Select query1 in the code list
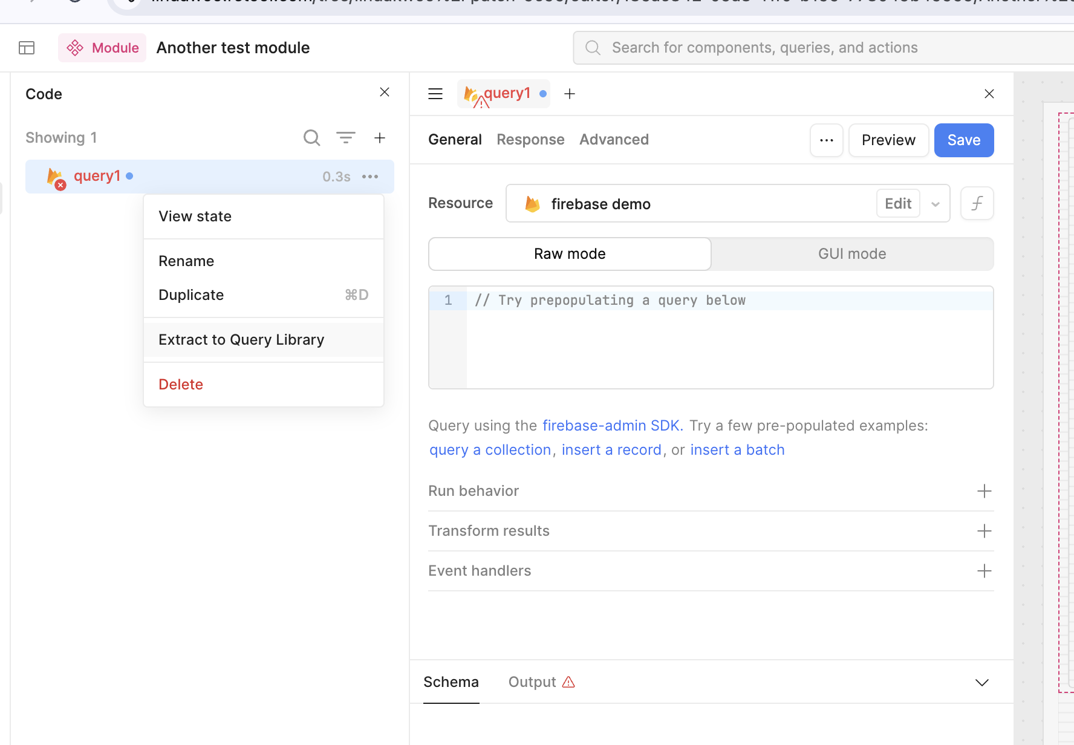Screen dimensions: 1074x745 pos(210,177)
